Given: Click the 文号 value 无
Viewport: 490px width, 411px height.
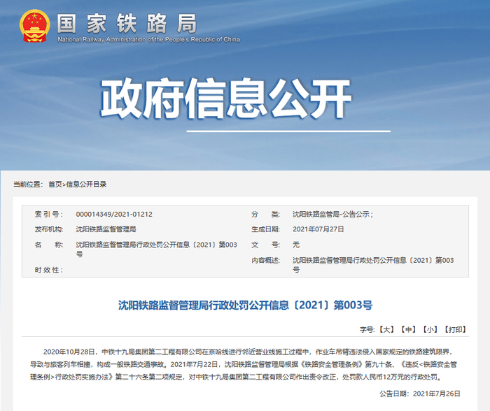Looking at the screenshot, I should coord(296,245).
